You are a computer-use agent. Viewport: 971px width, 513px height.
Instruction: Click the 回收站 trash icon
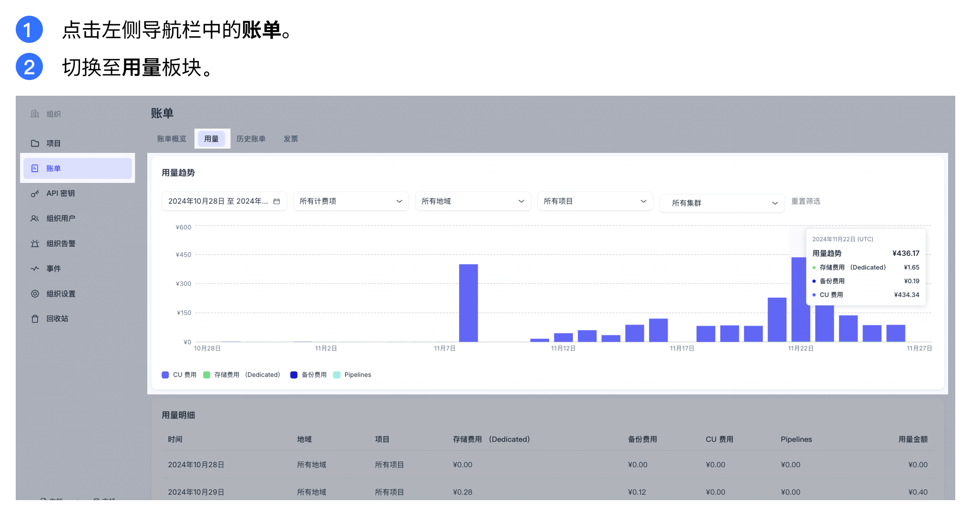[35, 319]
